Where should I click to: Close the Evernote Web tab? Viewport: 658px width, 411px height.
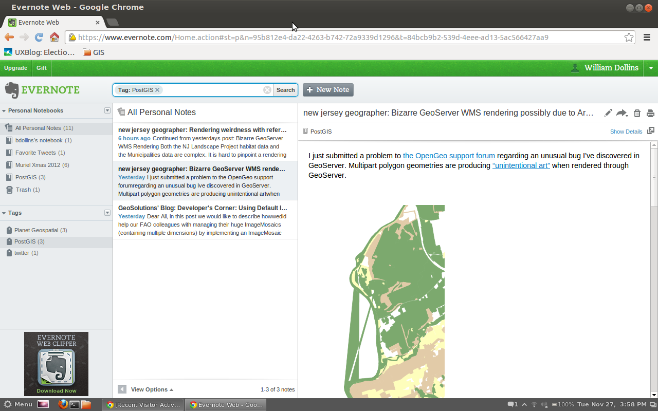pos(98,23)
